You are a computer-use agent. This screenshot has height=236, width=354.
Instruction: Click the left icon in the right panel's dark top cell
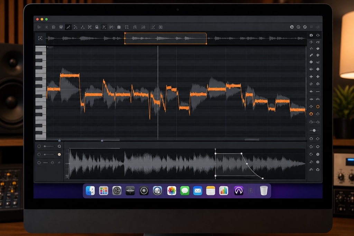pos(311,35)
